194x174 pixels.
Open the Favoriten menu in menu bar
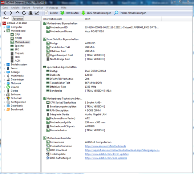coord(38,8)
